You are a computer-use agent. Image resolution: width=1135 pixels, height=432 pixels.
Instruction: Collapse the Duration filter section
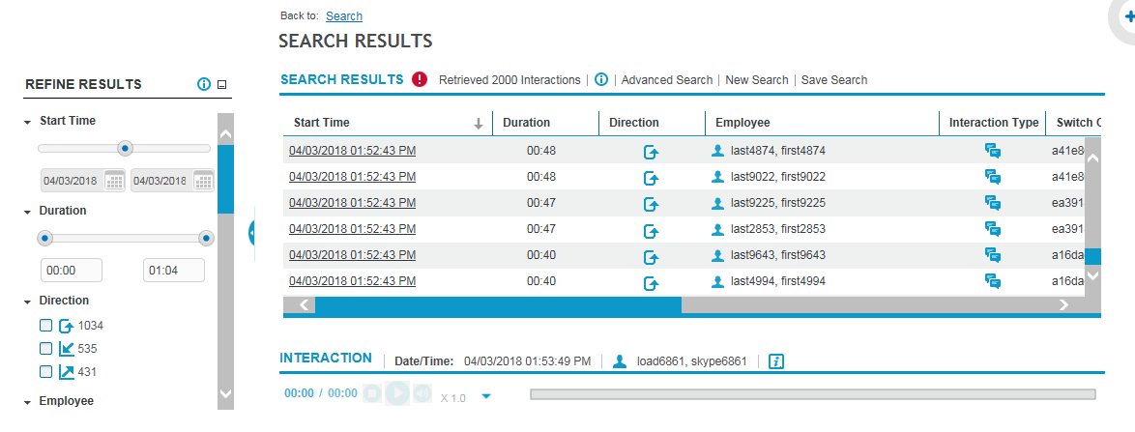coord(28,211)
